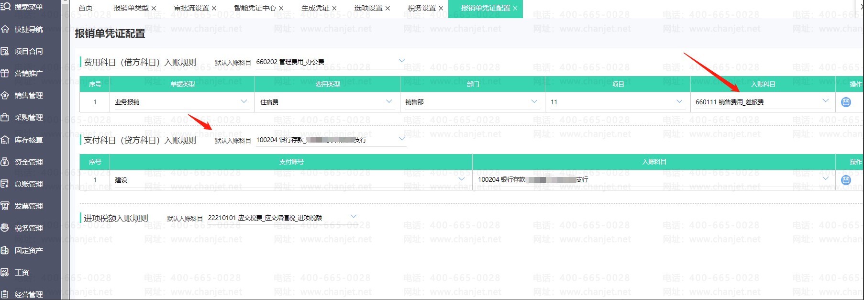Expand the 建设 payment account dropdown

point(291,180)
